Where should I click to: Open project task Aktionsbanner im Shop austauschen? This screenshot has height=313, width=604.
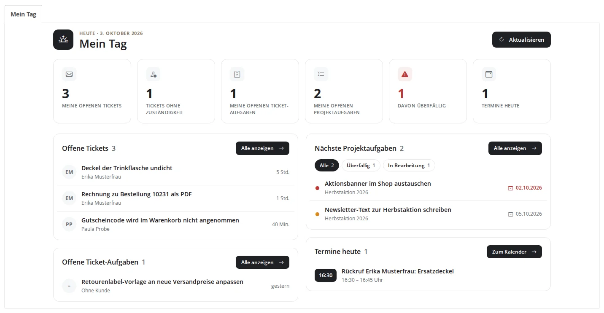[428, 188]
